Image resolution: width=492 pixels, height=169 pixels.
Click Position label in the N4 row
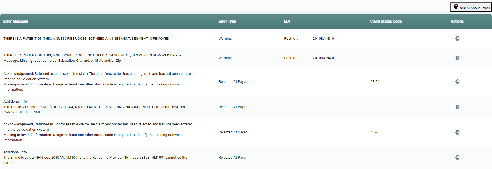pyautogui.click(x=291, y=58)
